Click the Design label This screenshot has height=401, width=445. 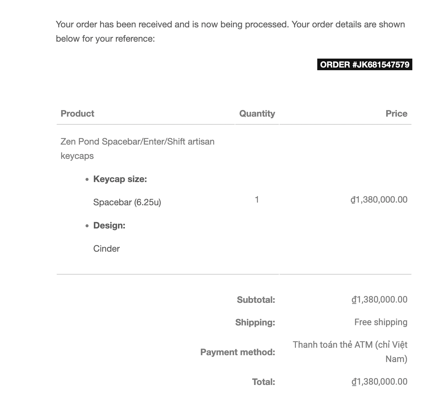pos(109,225)
